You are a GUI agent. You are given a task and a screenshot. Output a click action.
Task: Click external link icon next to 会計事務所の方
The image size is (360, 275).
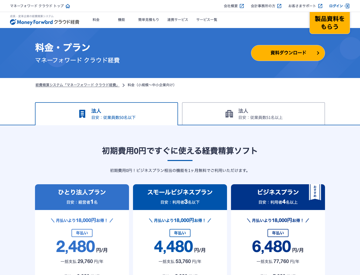point(279,6)
